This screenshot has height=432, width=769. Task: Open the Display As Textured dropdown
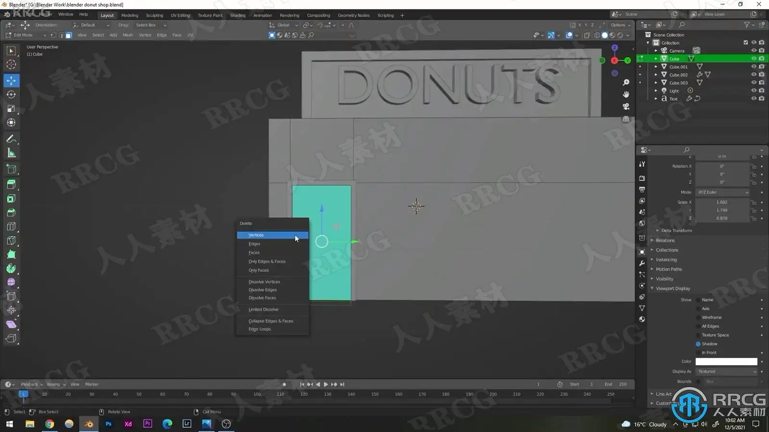coord(726,372)
